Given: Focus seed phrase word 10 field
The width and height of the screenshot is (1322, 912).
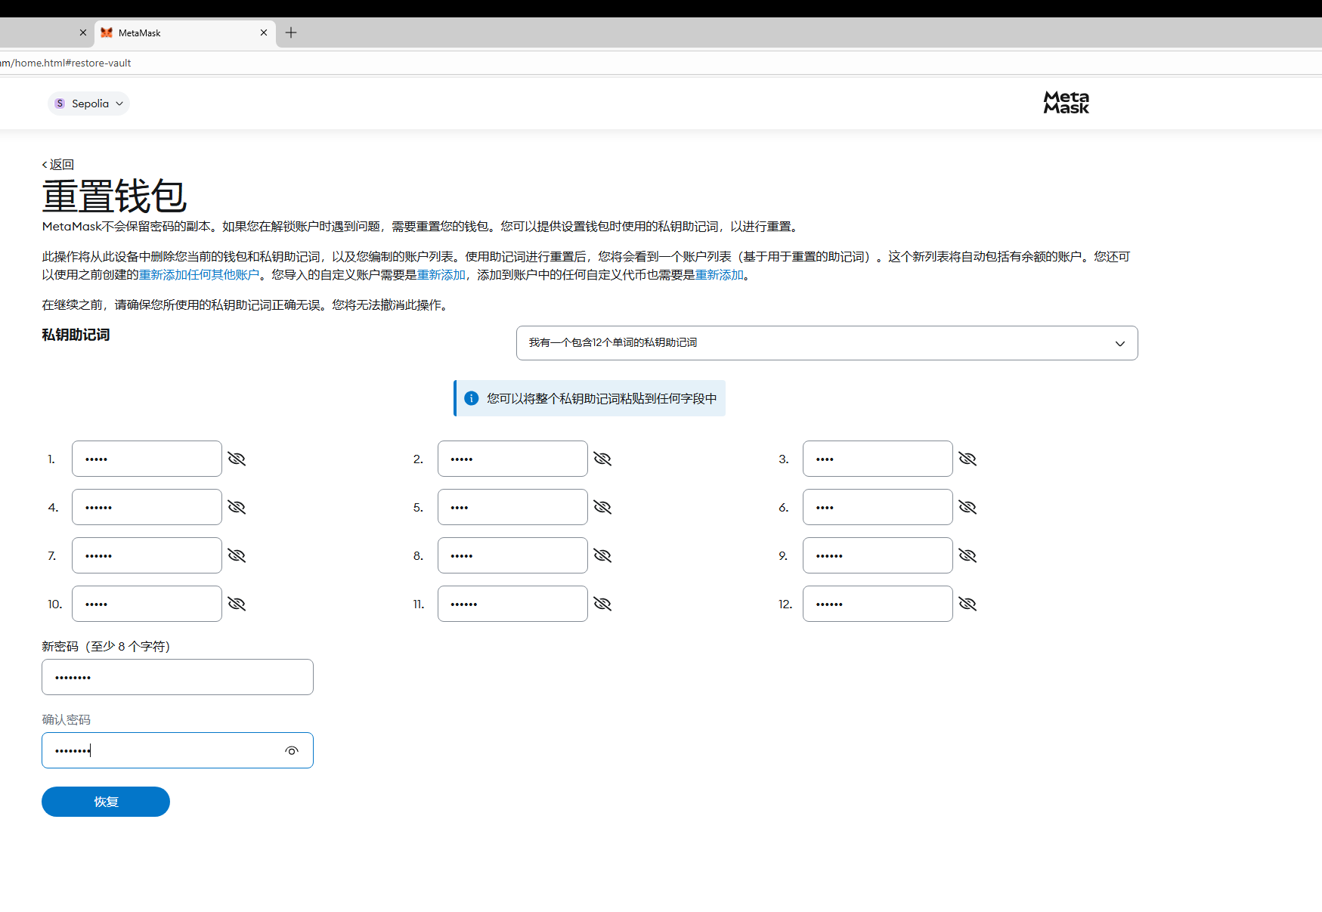Looking at the screenshot, I should 147,604.
